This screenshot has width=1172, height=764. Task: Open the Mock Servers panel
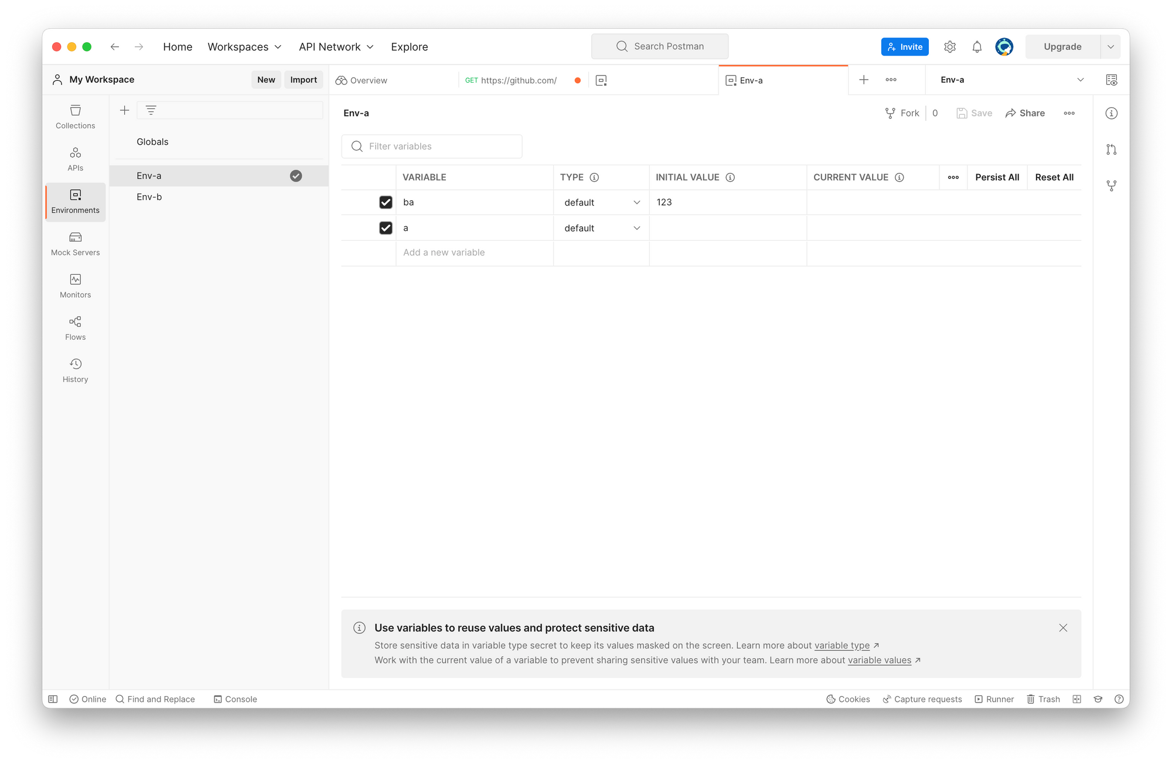[75, 243]
